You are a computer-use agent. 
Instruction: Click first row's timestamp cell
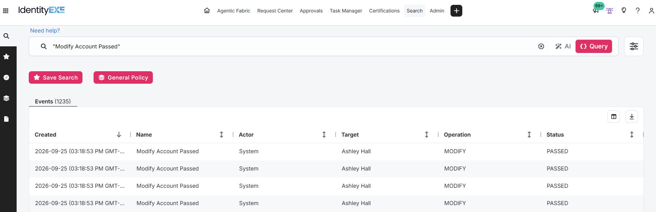pos(80,151)
